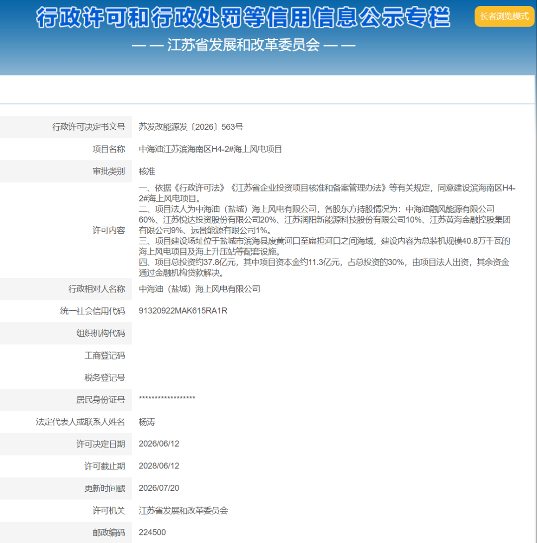537x543 pixels.
Task: Click the 许可内容 row label
Action: pos(108,230)
